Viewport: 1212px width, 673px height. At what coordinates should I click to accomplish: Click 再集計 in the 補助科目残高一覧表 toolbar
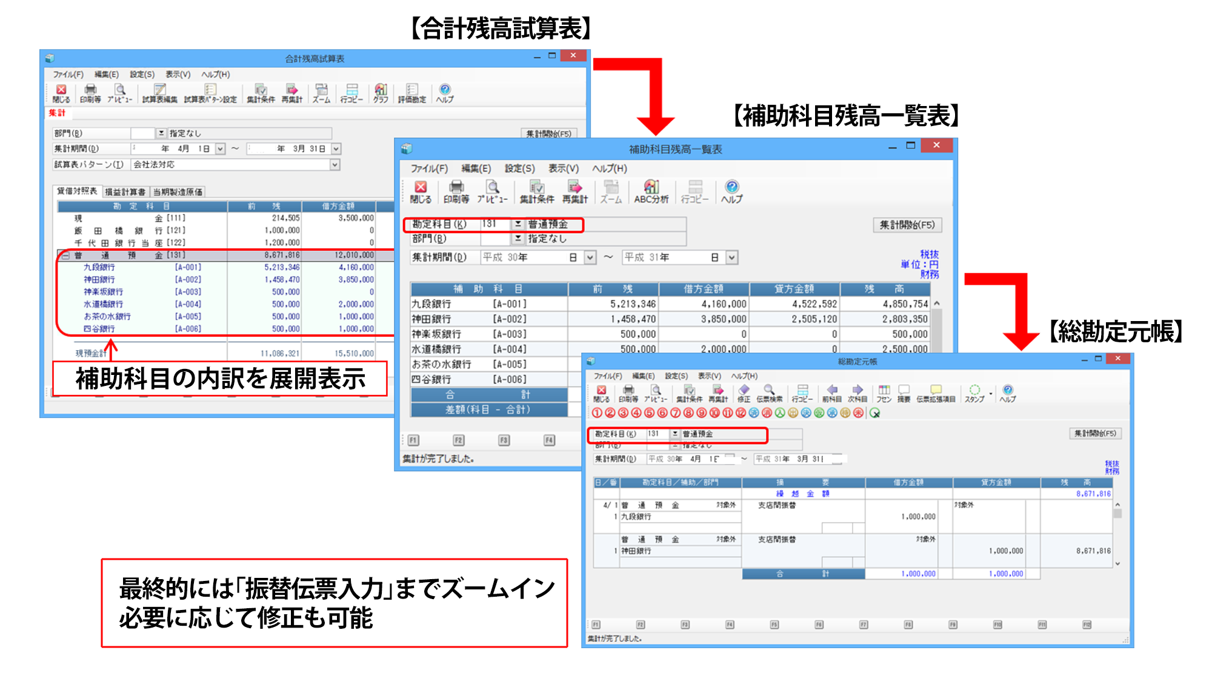pos(575,191)
